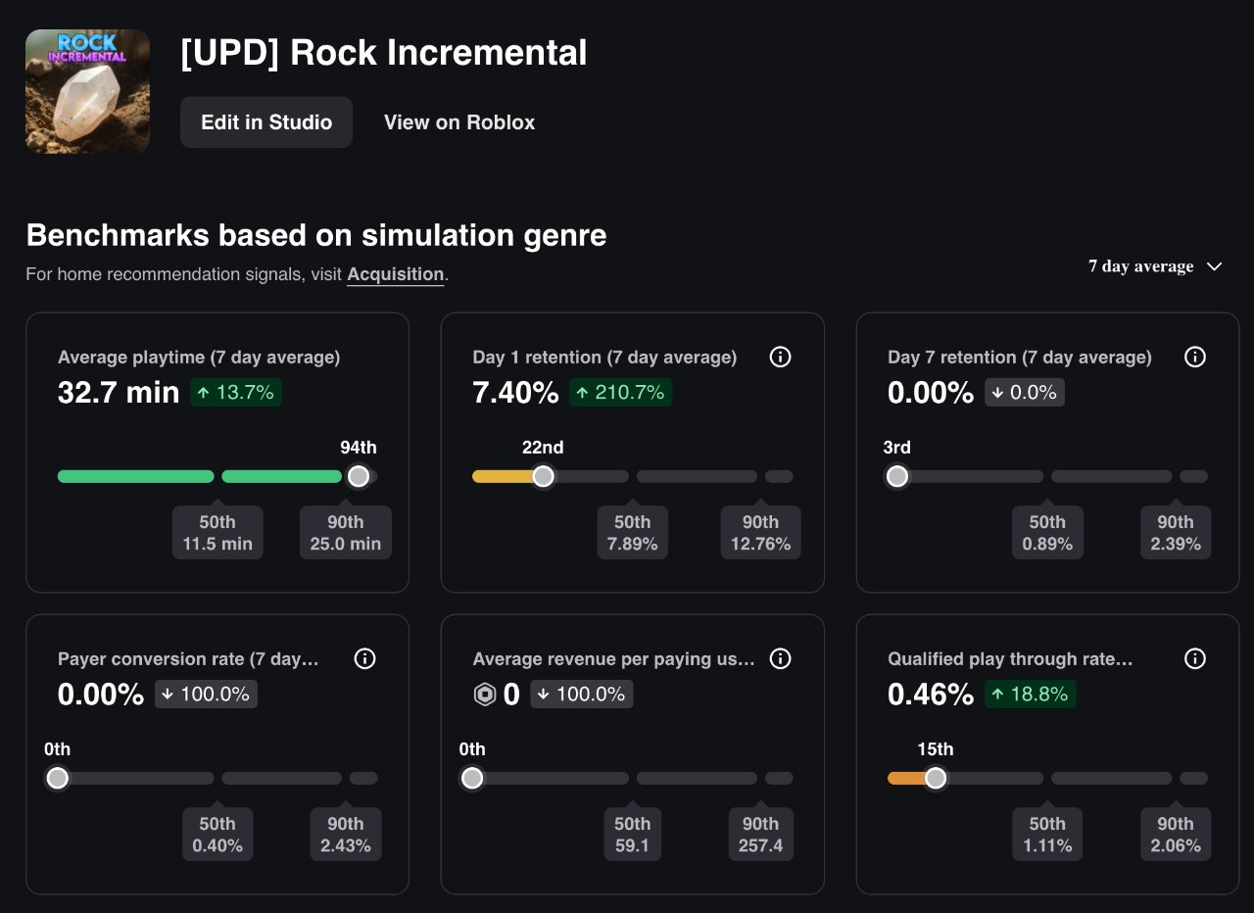1254x913 pixels.
Task: Click the Payer conversion 0th percentile handle
Action: (x=58, y=778)
